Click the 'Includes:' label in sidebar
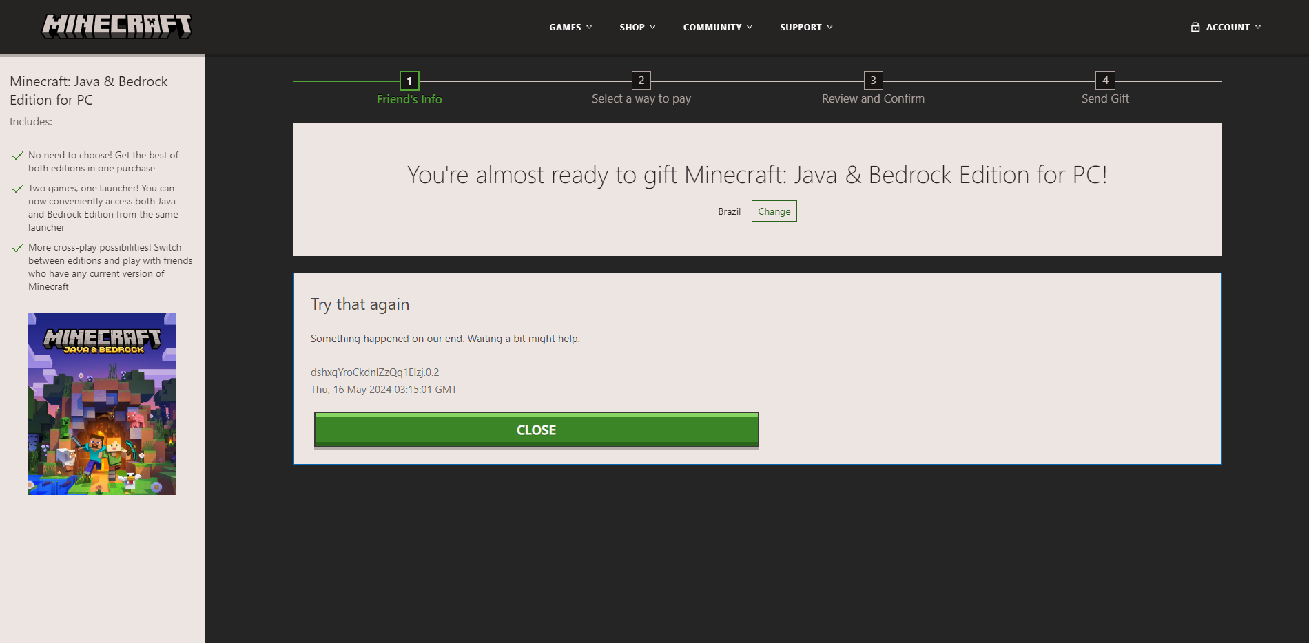This screenshot has width=1309, height=643. tap(31, 122)
